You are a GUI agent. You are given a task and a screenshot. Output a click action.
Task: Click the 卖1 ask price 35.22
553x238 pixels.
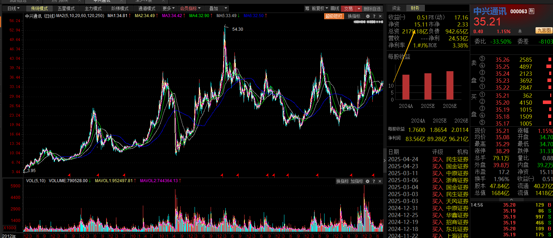pos(502,88)
